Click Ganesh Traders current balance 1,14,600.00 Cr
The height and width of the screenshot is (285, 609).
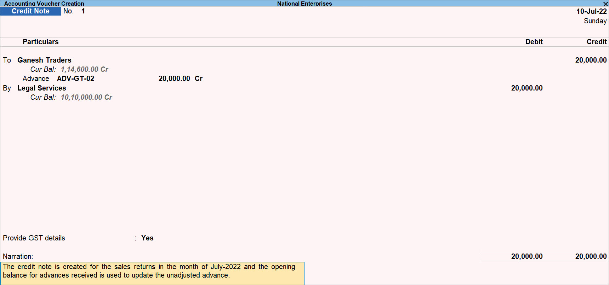84,69
